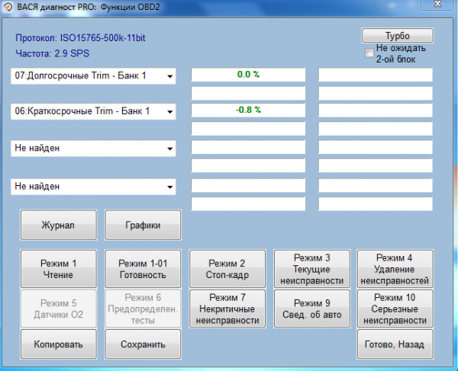Open the Журнал log

click(58, 225)
